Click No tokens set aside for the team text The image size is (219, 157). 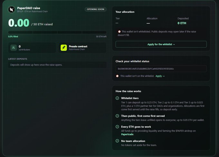point(139,145)
